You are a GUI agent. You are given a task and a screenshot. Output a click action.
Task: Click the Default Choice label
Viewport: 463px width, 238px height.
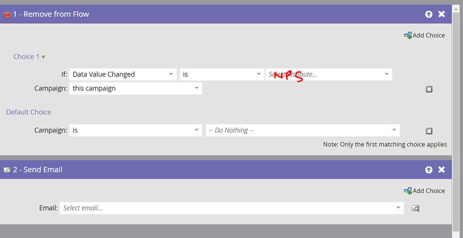point(29,112)
